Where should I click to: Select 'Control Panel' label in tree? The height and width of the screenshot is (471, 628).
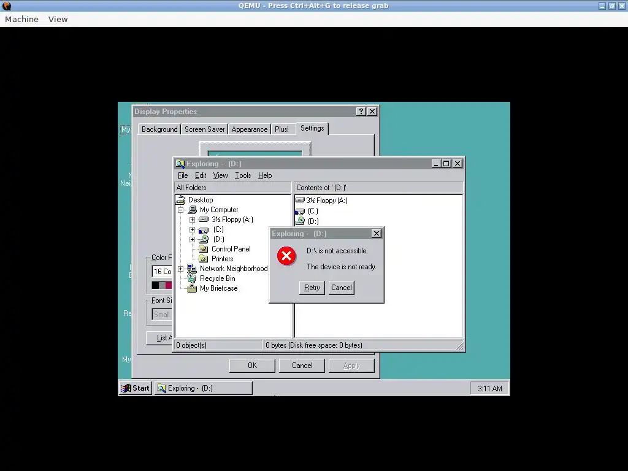point(231,249)
